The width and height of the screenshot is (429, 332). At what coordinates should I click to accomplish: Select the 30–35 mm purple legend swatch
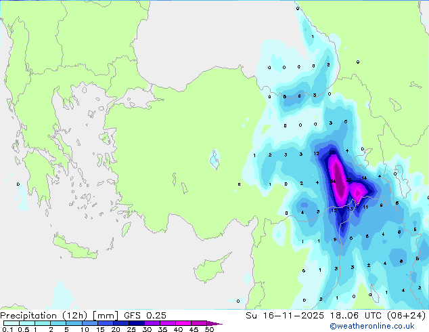click(x=152, y=323)
